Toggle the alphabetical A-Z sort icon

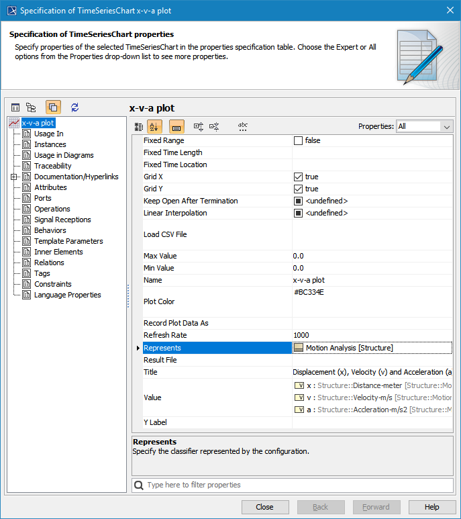[x=154, y=126]
